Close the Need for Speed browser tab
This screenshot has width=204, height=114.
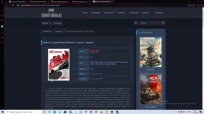112,2
